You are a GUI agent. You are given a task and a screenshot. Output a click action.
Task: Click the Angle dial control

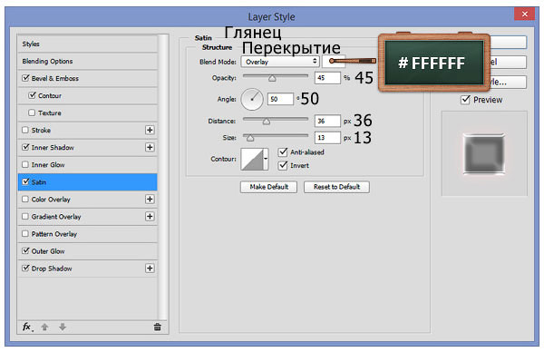(252, 99)
